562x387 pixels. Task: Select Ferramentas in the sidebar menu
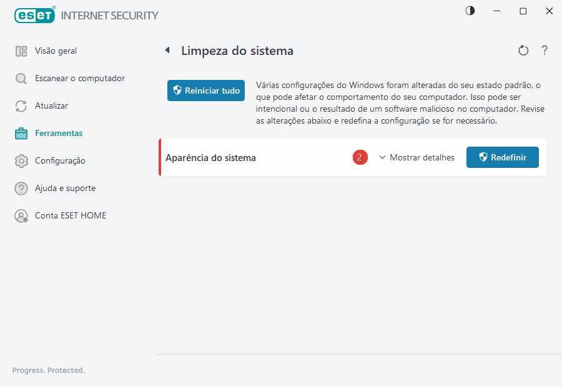[59, 133]
